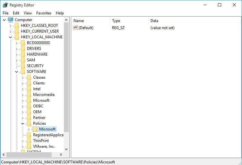Select the (Default) value entry
242x165 pixels.
click(86, 28)
